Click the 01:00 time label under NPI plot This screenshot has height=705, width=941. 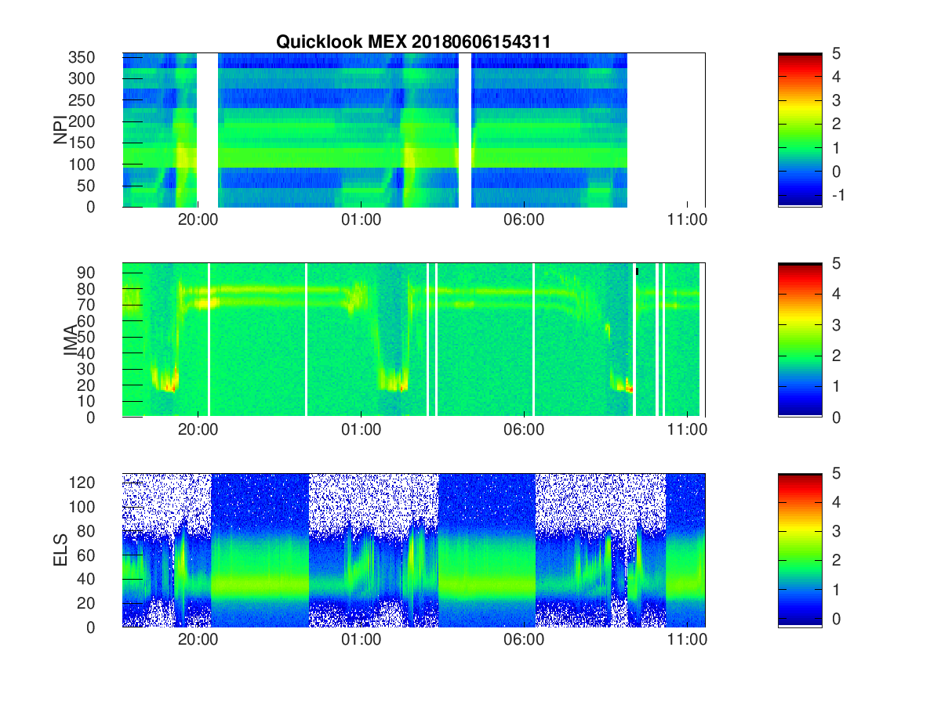[361, 220]
